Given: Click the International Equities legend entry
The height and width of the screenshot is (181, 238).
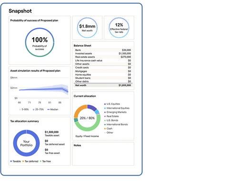Looking at the screenshot, I should pyautogui.click(x=117, y=108).
